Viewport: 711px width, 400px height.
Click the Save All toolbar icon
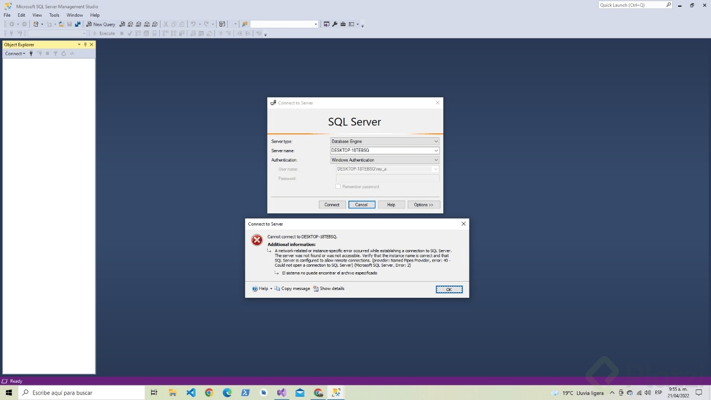click(77, 24)
